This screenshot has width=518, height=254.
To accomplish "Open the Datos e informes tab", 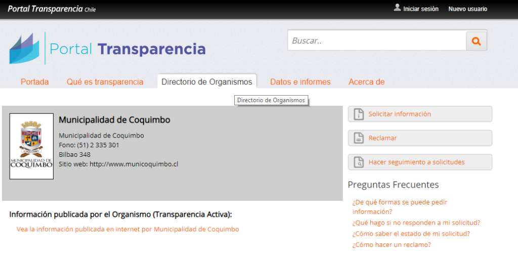I will (x=300, y=82).
